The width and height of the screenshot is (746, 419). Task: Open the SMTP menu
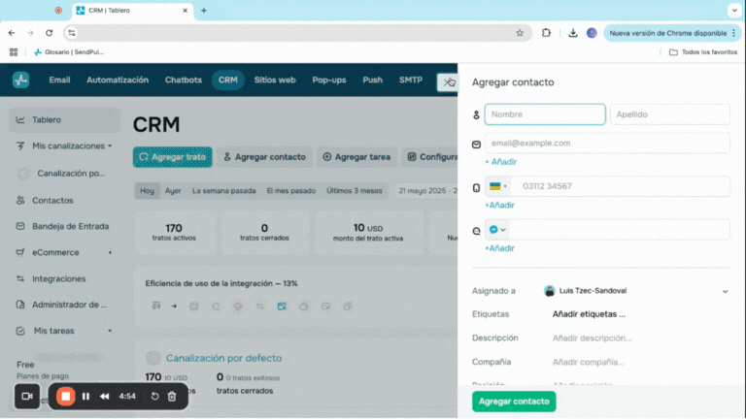[x=411, y=80]
